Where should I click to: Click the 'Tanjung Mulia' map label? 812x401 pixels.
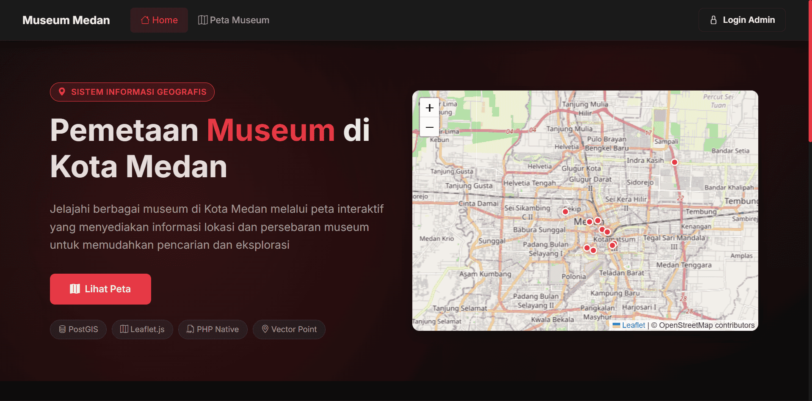pyautogui.click(x=569, y=129)
